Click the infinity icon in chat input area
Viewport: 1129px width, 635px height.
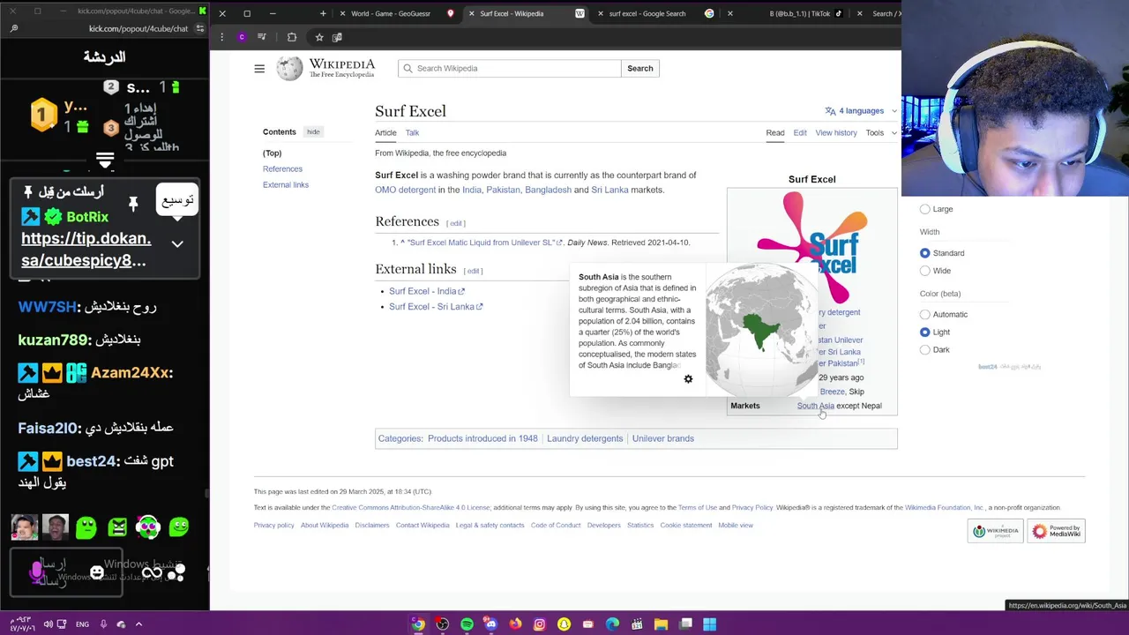(x=152, y=573)
